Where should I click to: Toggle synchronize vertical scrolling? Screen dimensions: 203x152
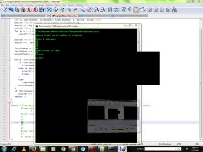(x=110, y=10)
